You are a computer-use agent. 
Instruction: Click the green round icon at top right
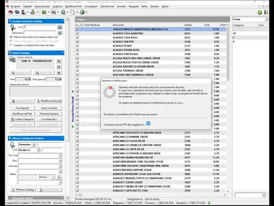(260, 13)
